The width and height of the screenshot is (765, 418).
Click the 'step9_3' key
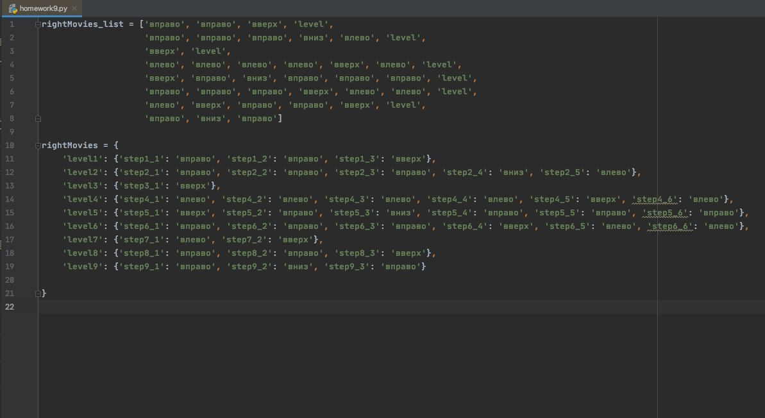point(347,266)
